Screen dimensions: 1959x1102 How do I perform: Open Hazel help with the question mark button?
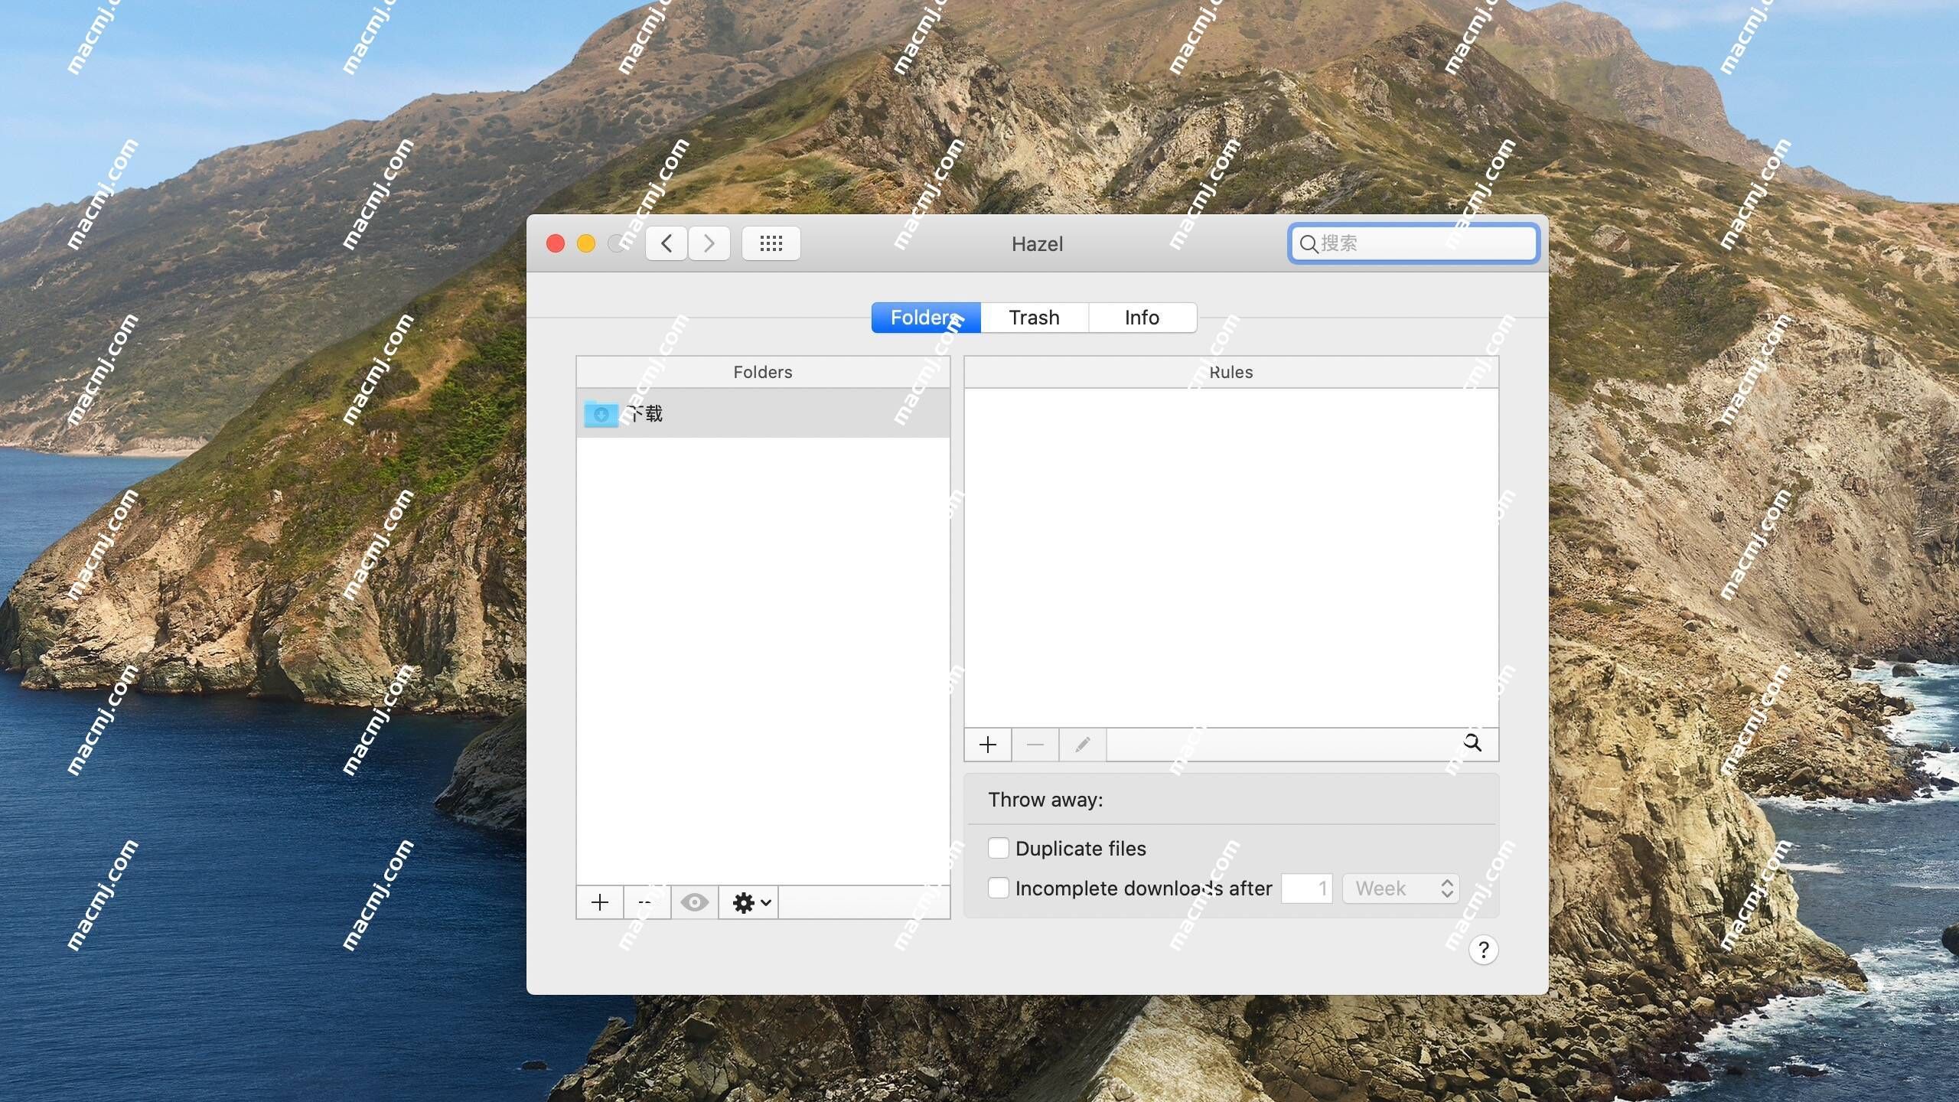(1483, 950)
